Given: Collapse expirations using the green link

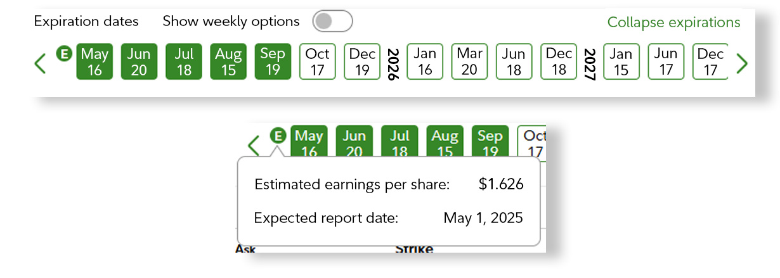Looking at the screenshot, I should [673, 22].
